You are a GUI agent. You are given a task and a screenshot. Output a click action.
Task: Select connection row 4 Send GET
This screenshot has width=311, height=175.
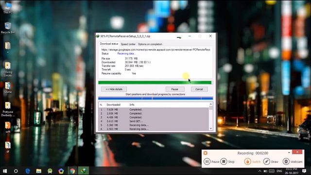pyautogui.click(x=154, y=121)
